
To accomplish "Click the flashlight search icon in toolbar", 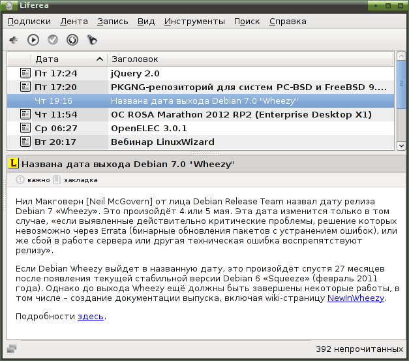I will (x=92, y=40).
